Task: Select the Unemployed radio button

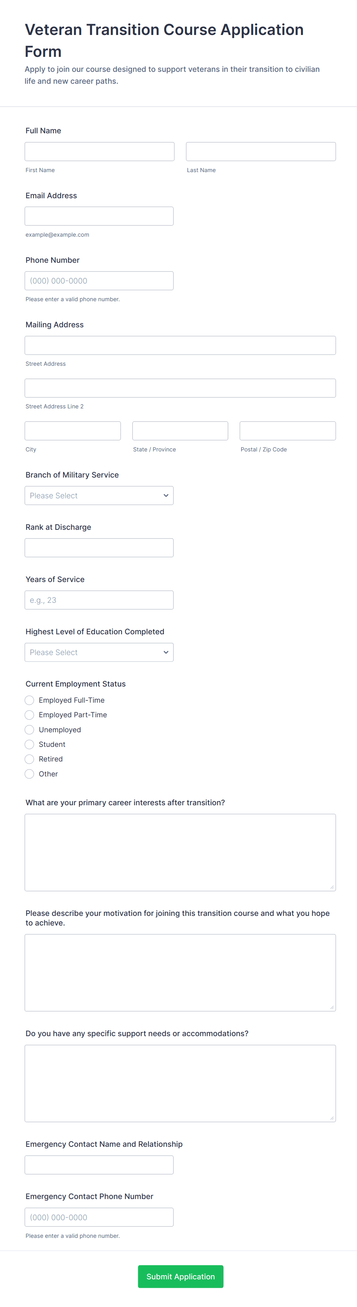Action: click(x=30, y=730)
